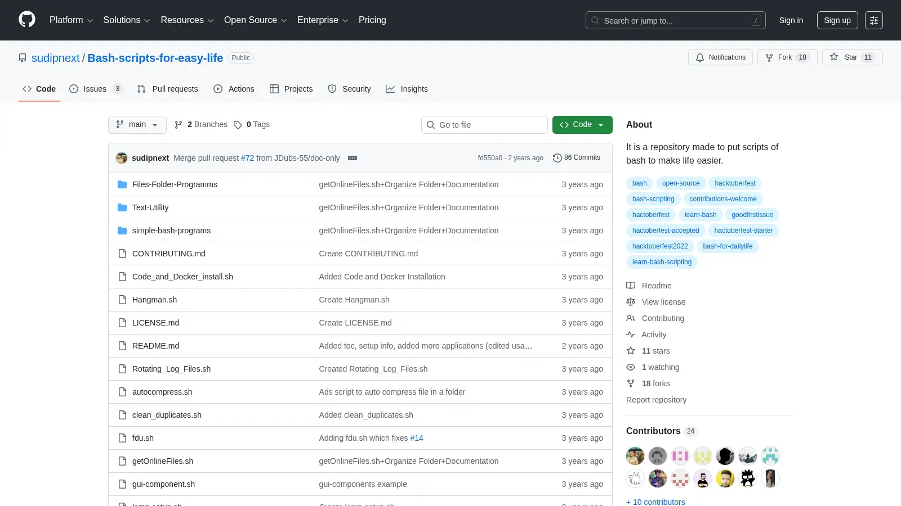Open pull request #72 link
The height and width of the screenshot is (506, 901).
coord(248,158)
